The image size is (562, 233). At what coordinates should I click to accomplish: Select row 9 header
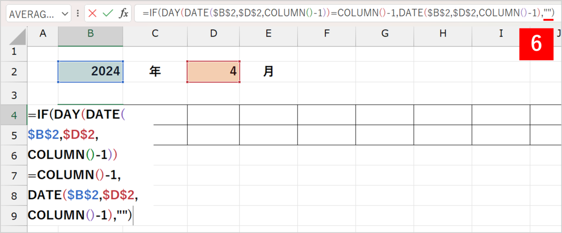(x=14, y=216)
